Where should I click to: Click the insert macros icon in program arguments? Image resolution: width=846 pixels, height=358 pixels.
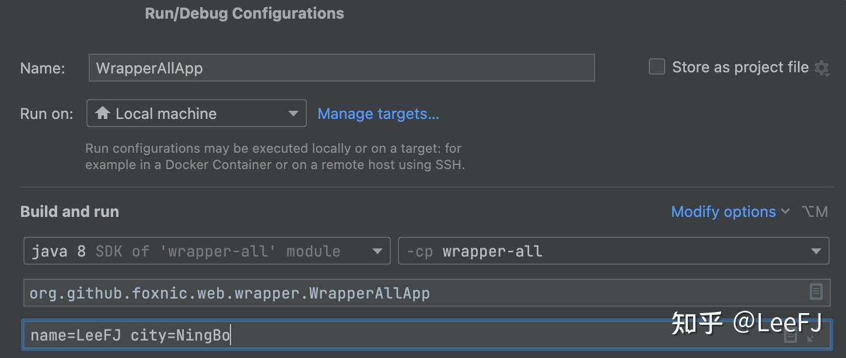coord(791,336)
